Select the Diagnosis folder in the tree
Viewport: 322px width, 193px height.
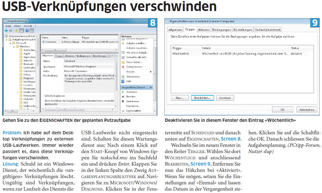[x=28, y=78]
